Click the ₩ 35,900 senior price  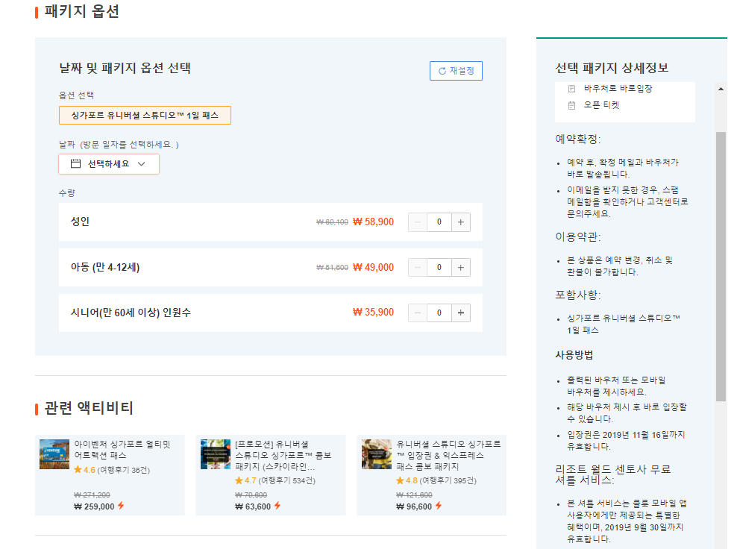[x=373, y=312]
